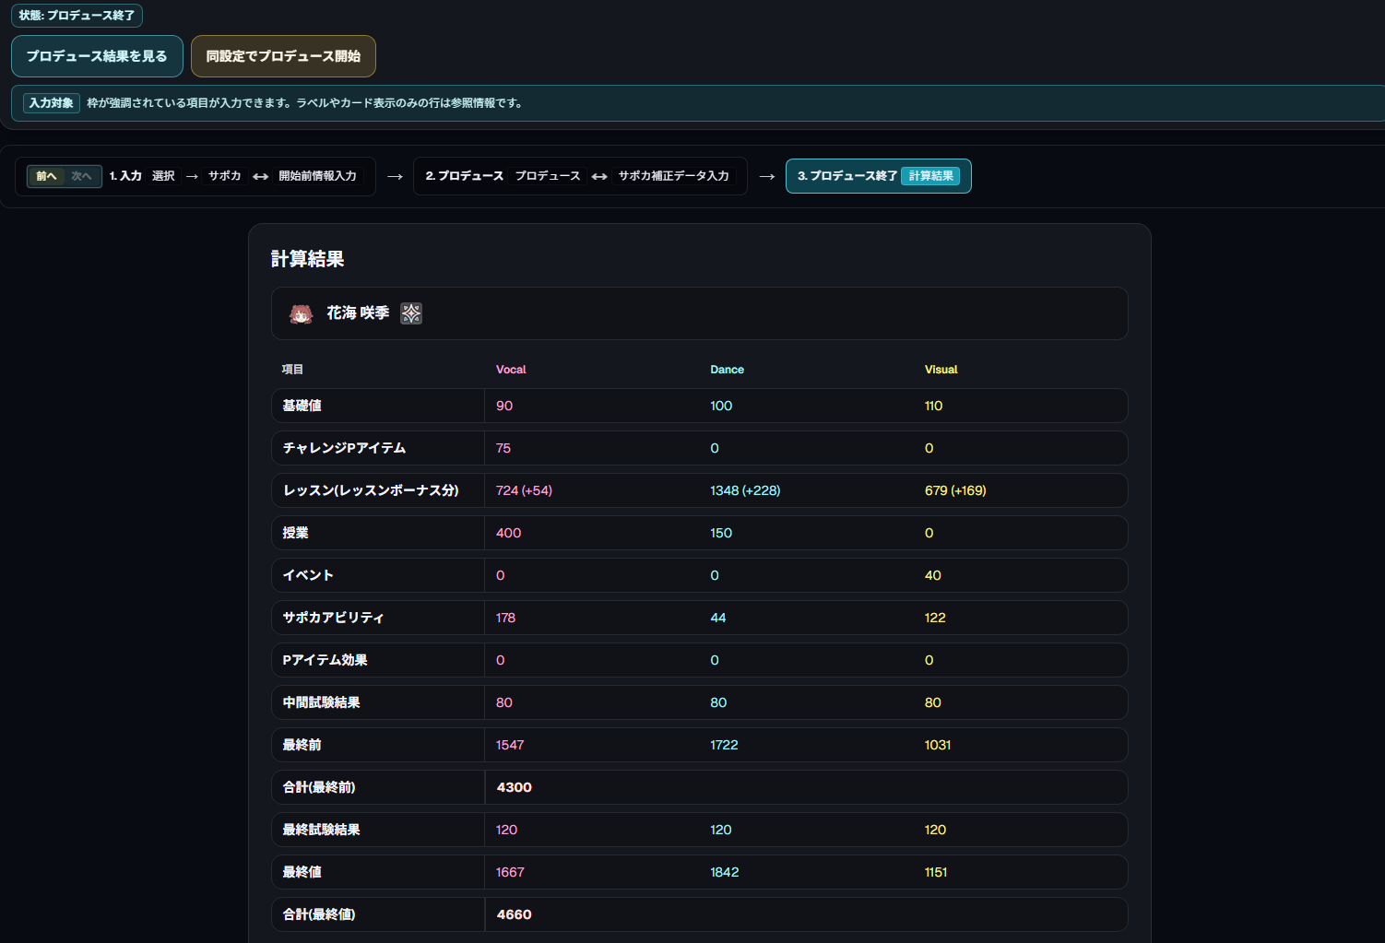The height and width of the screenshot is (943, 1385).
Task: Click the 前へ navigation button
Action: coord(47,176)
